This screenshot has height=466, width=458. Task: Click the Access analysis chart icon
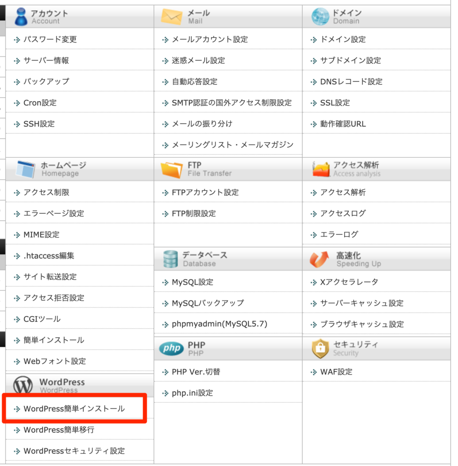321,169
